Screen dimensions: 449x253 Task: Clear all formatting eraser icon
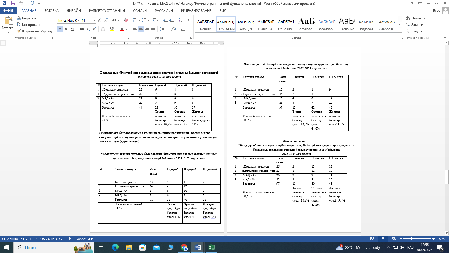(126, 20)
